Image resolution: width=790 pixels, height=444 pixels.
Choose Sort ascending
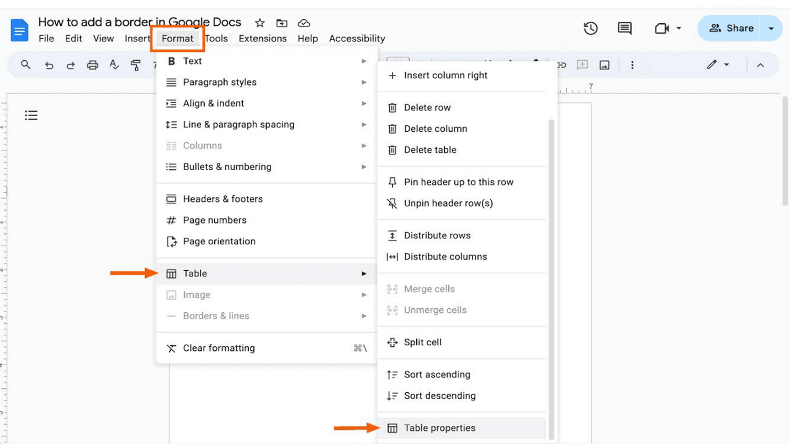[x=462, y=375]
